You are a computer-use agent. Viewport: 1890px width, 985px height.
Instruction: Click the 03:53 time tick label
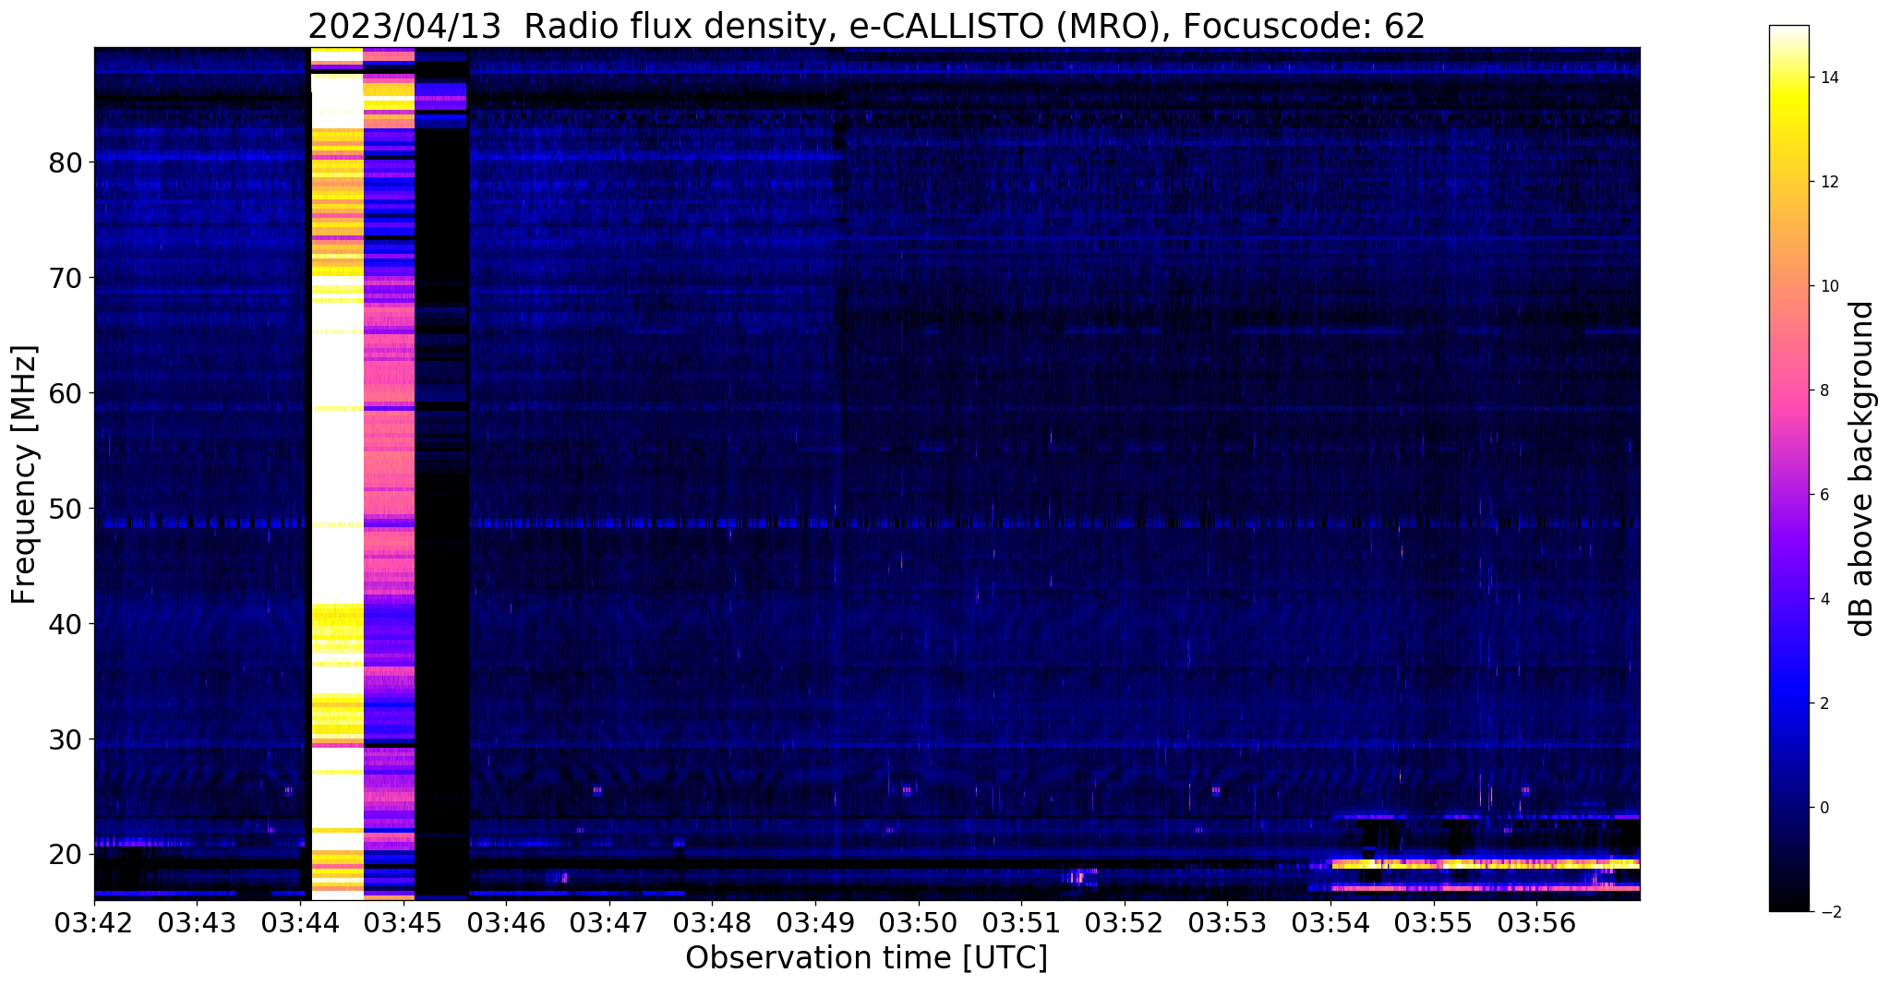coord(1228,922)
